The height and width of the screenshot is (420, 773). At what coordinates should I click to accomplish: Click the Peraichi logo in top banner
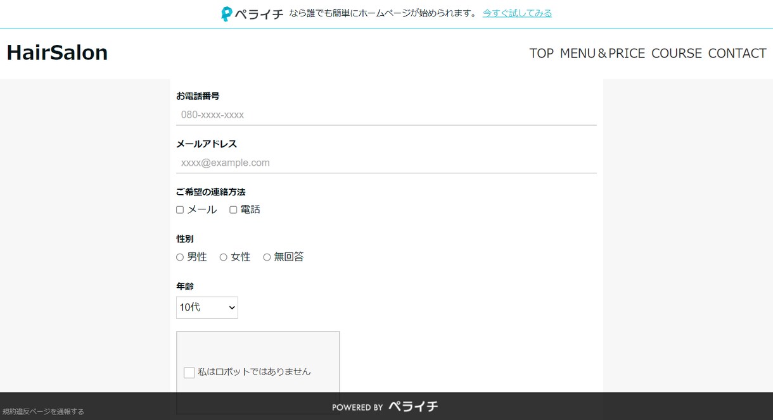point(252,13)
